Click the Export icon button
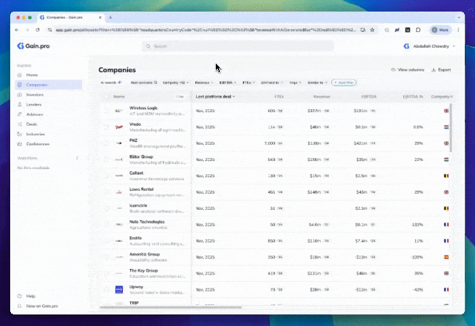Screen dimensions: 475x326 440,70
